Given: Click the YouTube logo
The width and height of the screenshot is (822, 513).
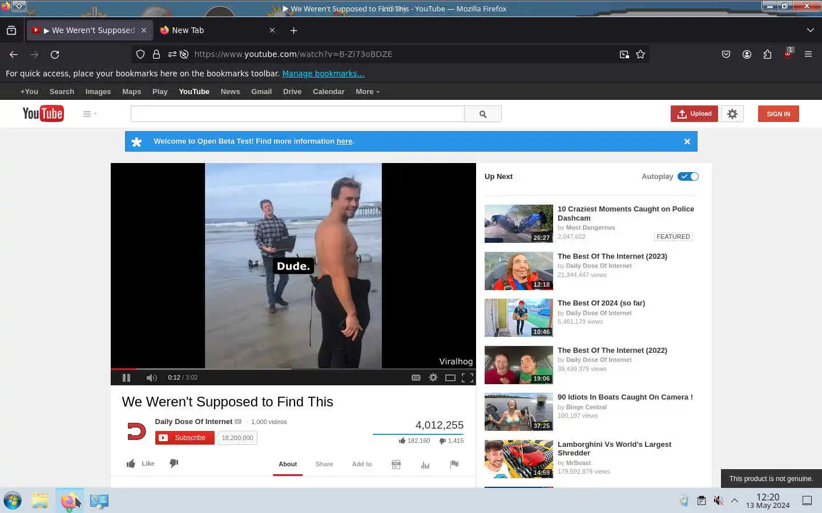Looking at the screenshot, I should pyautogui.click(x=43, y=113).
